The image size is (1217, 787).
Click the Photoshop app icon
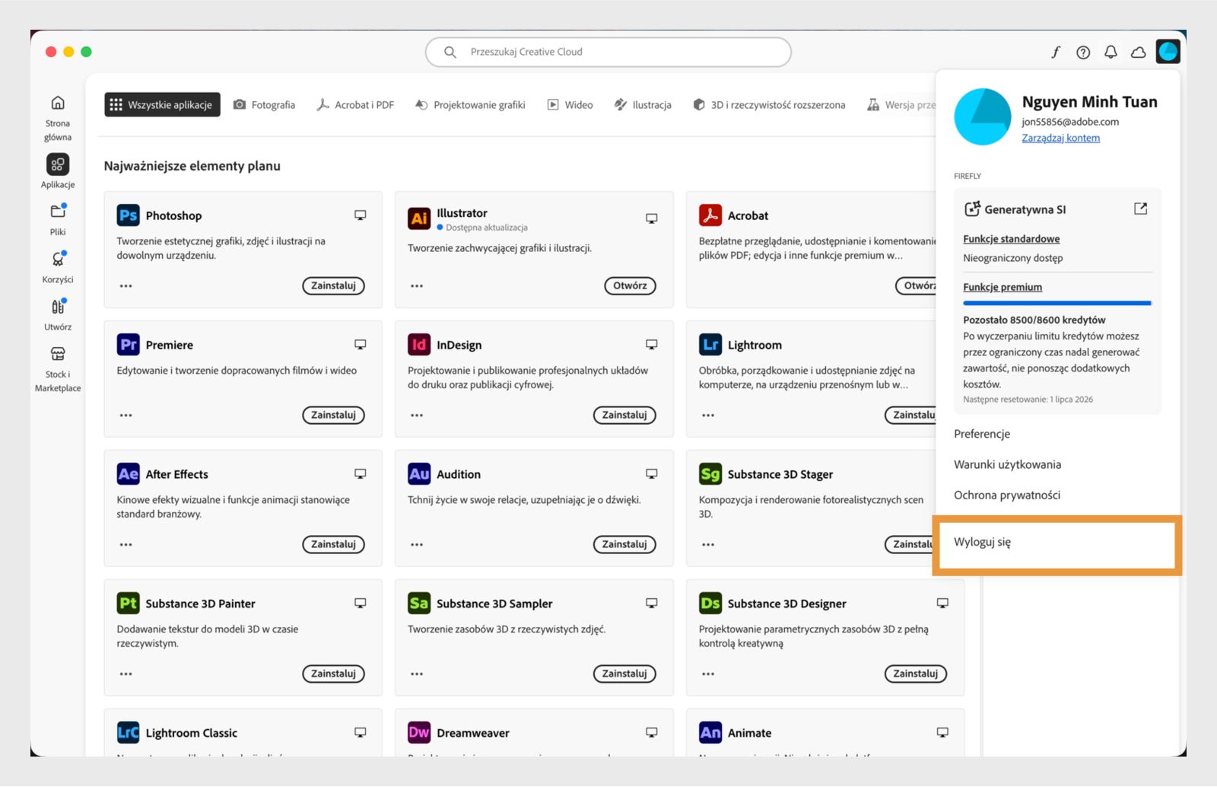[x=129, y=215]
